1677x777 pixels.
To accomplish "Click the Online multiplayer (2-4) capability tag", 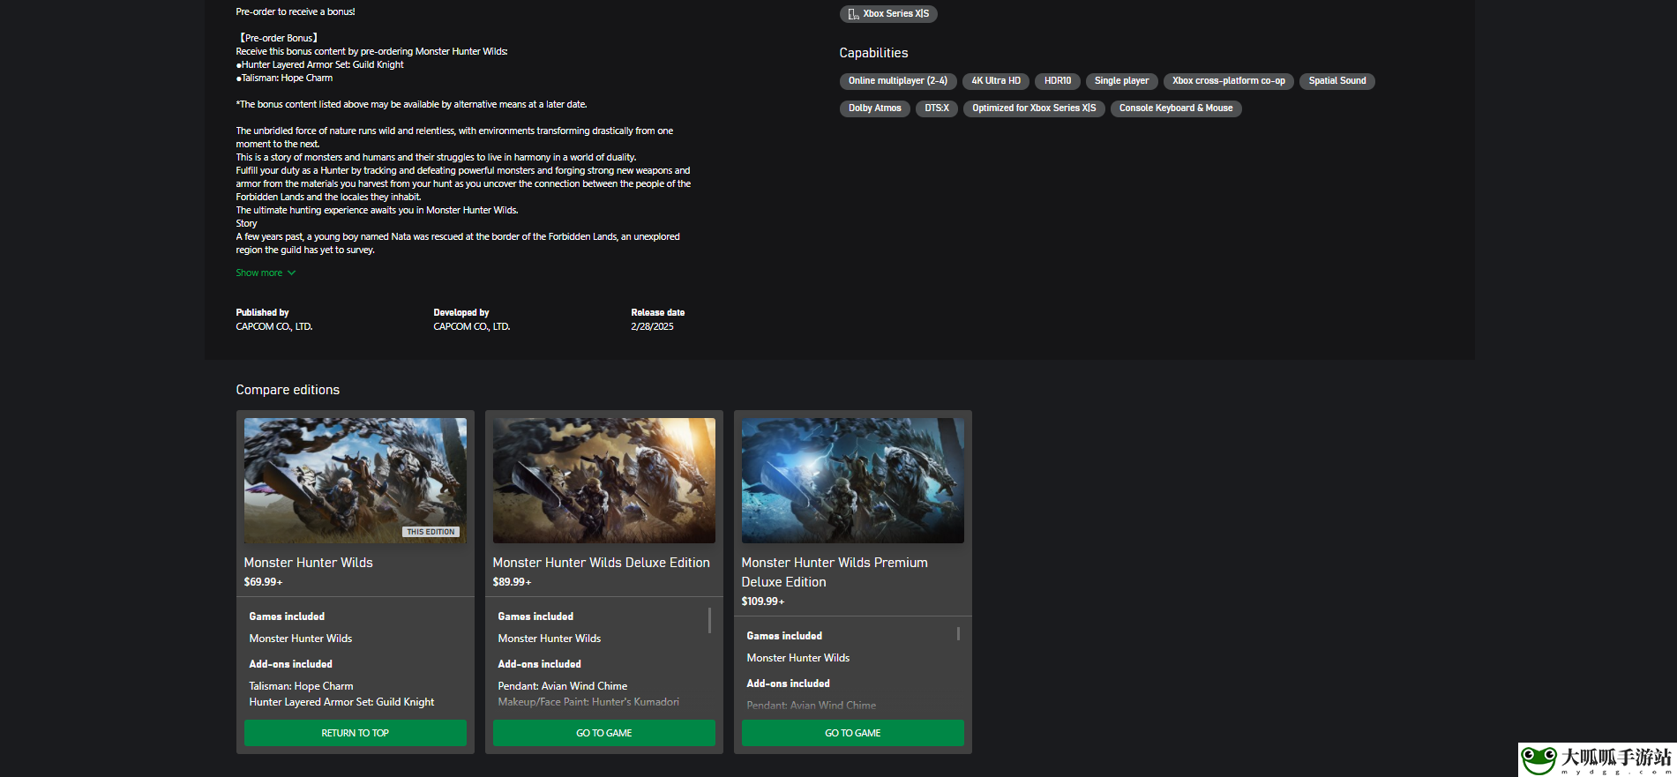I will [898, 81].
